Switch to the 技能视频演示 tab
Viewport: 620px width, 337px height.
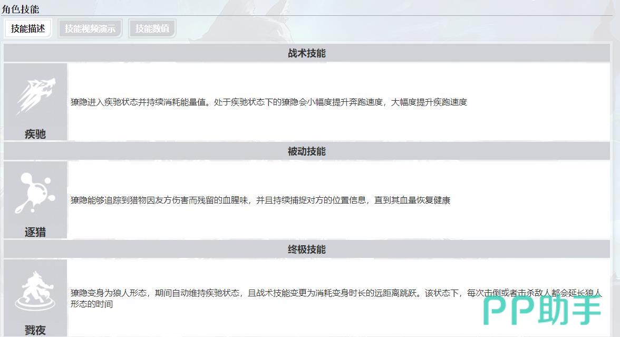90,28
